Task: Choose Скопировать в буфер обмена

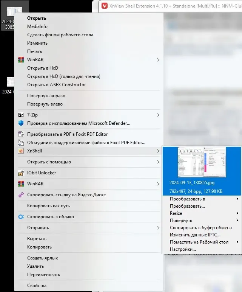Action: coord(202,228)
